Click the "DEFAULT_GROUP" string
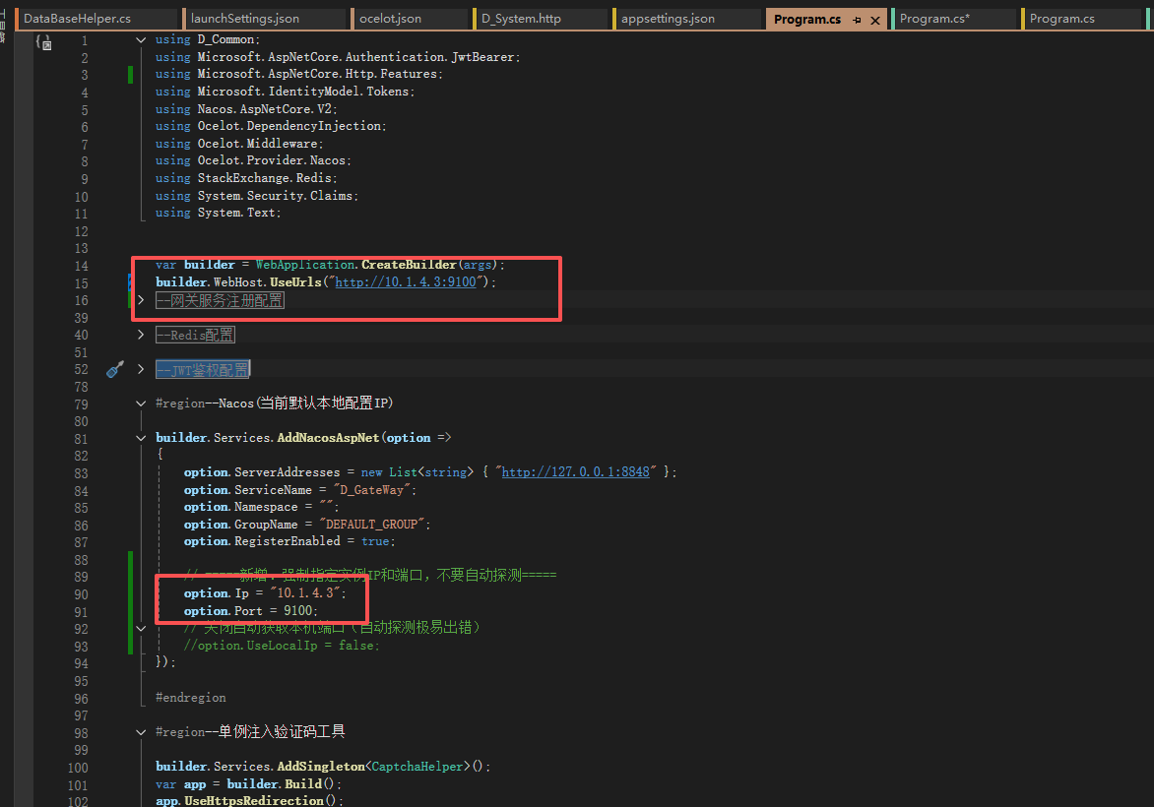This screenshot has width=1154, height=807. (371, 525)
